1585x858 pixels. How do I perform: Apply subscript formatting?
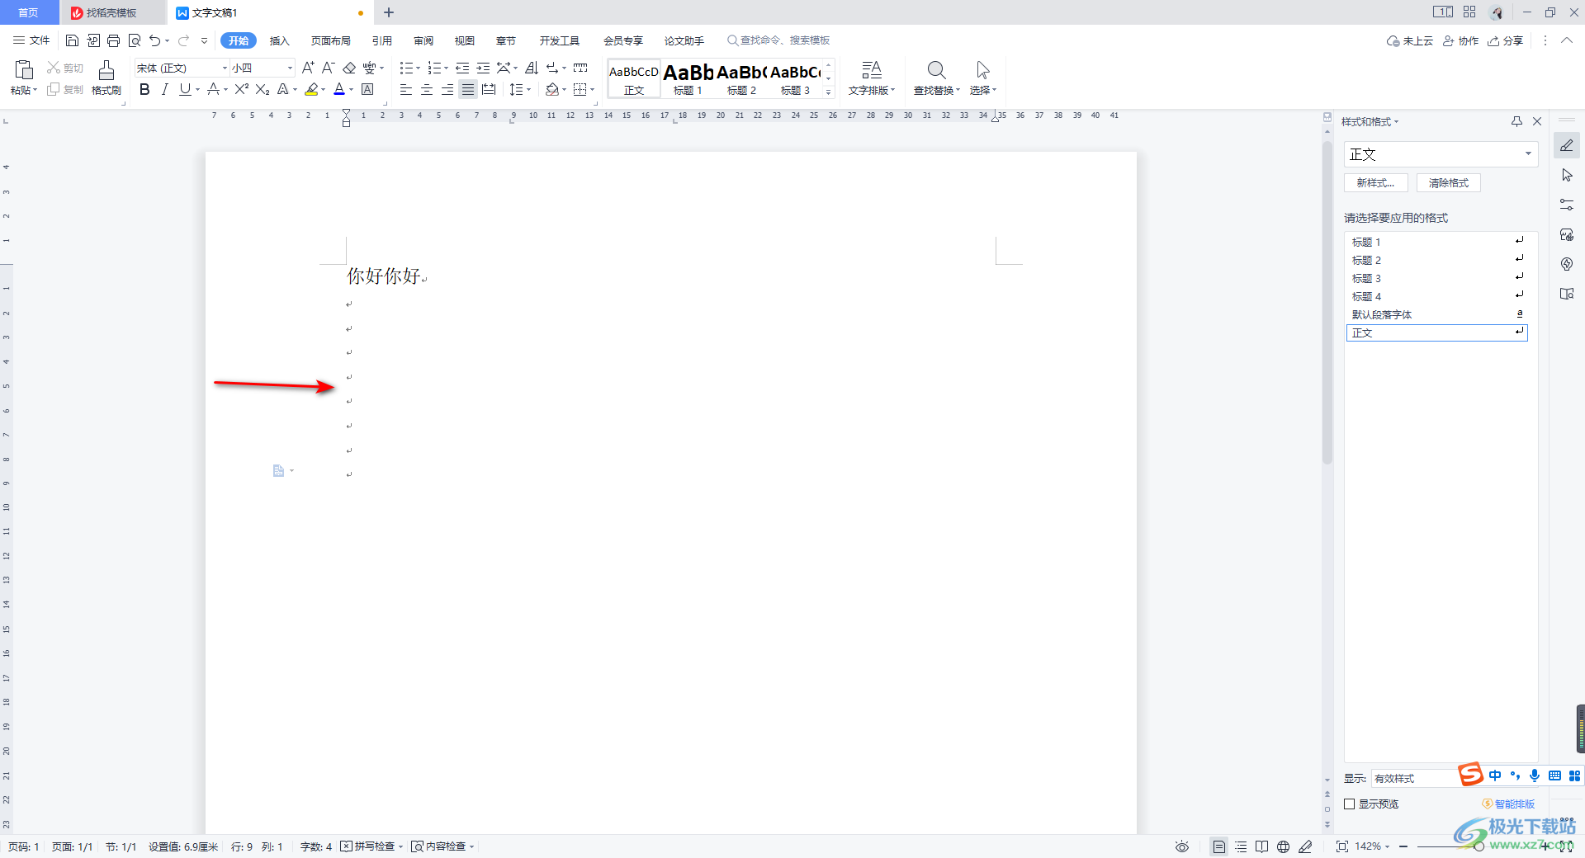click(x=263, y=89)
